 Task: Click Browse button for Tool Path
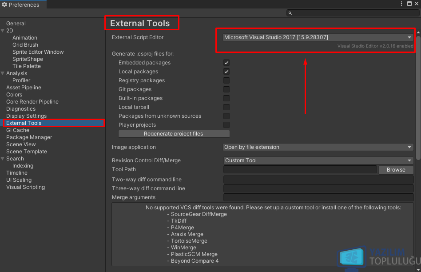click(396, 170)
